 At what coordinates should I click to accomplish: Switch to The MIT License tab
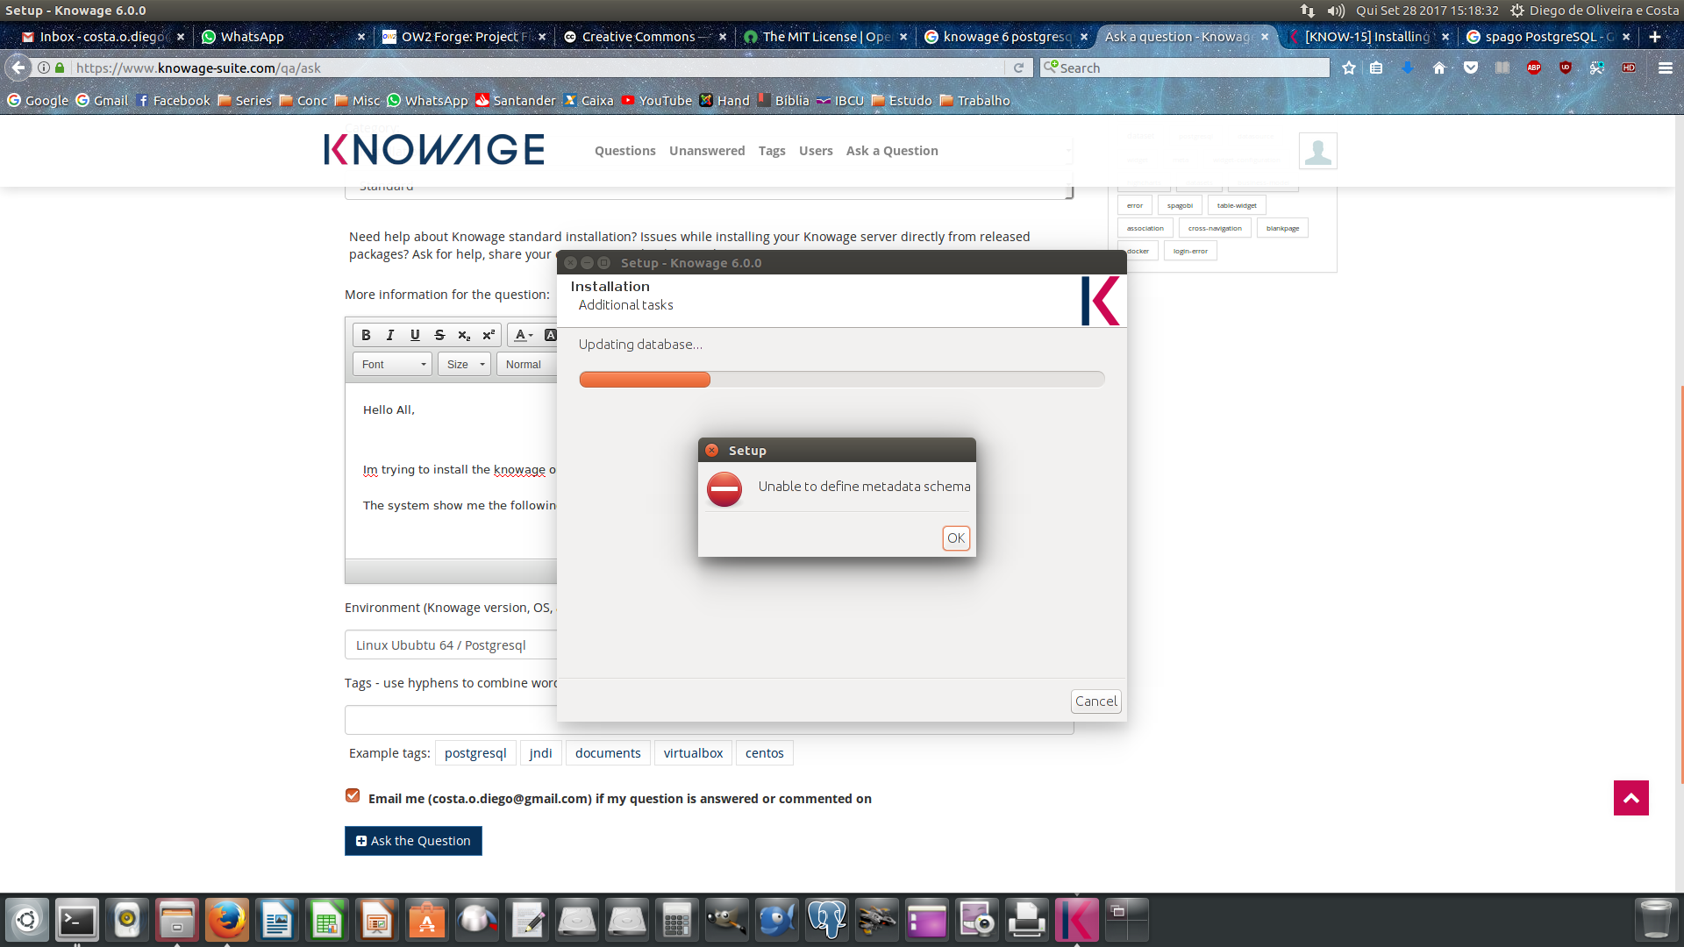pyautogui.click(x=825, y=37)
